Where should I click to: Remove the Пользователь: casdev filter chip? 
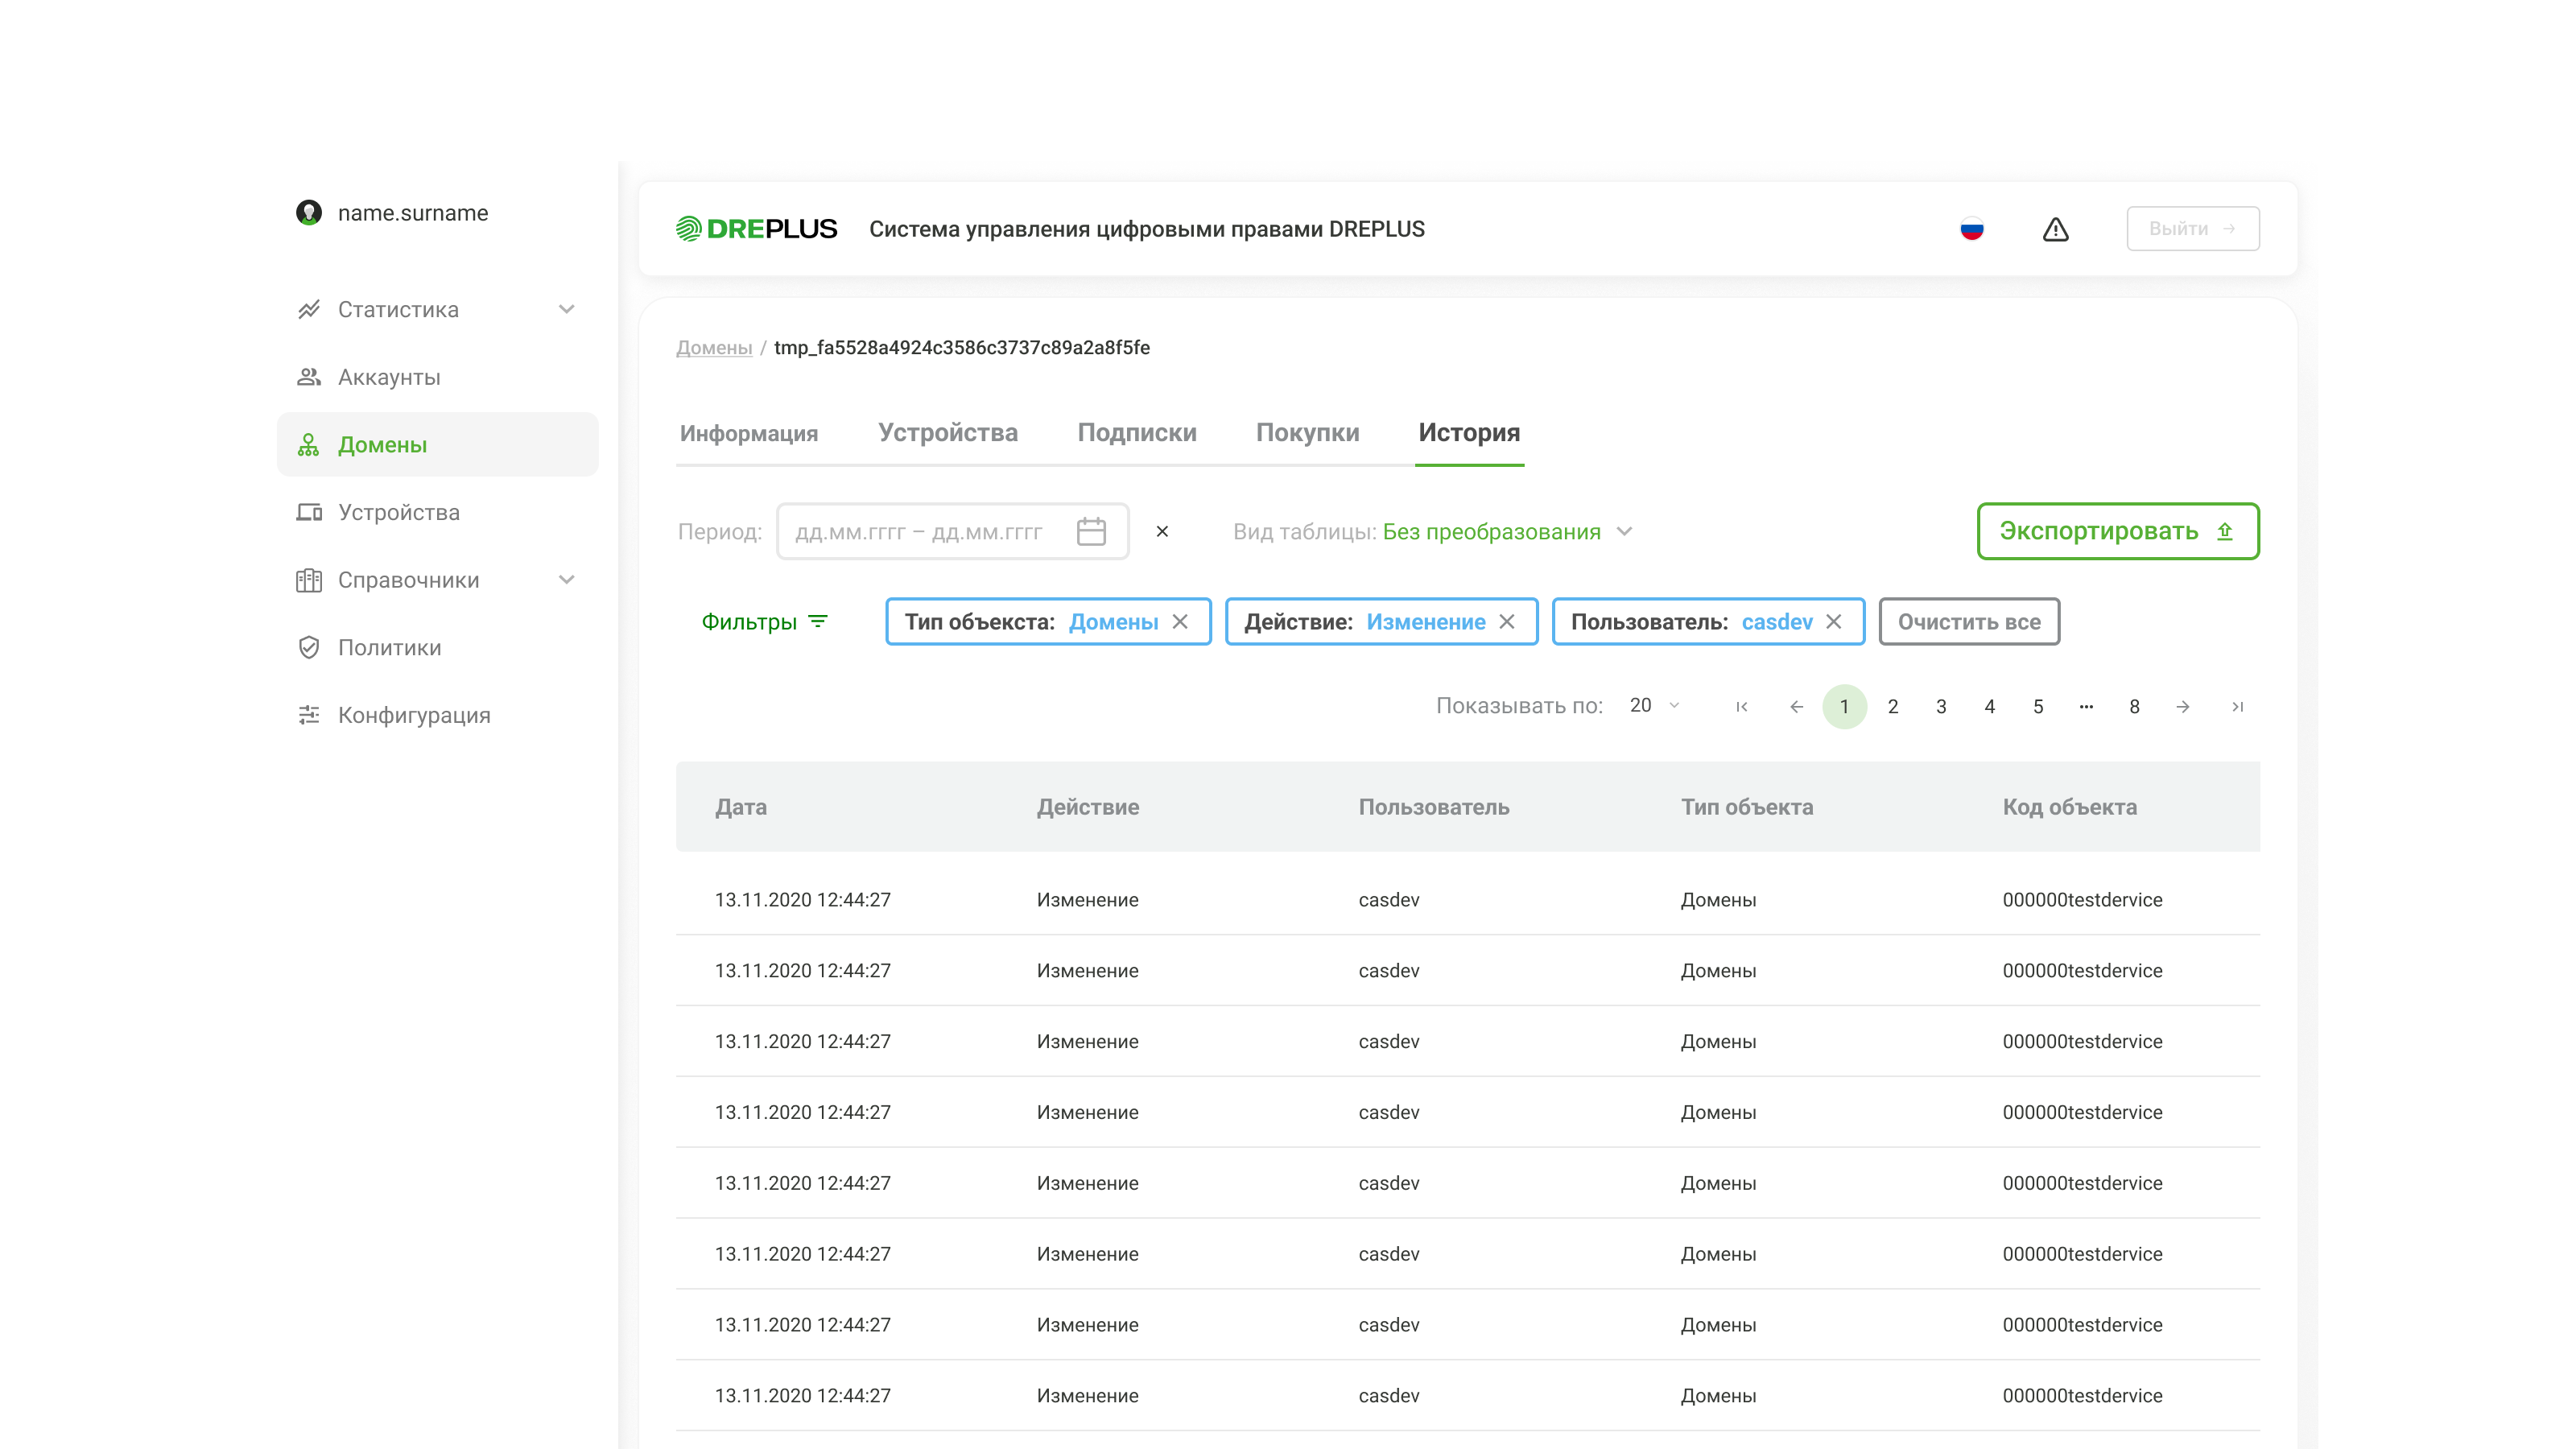tap(1834, 622)
